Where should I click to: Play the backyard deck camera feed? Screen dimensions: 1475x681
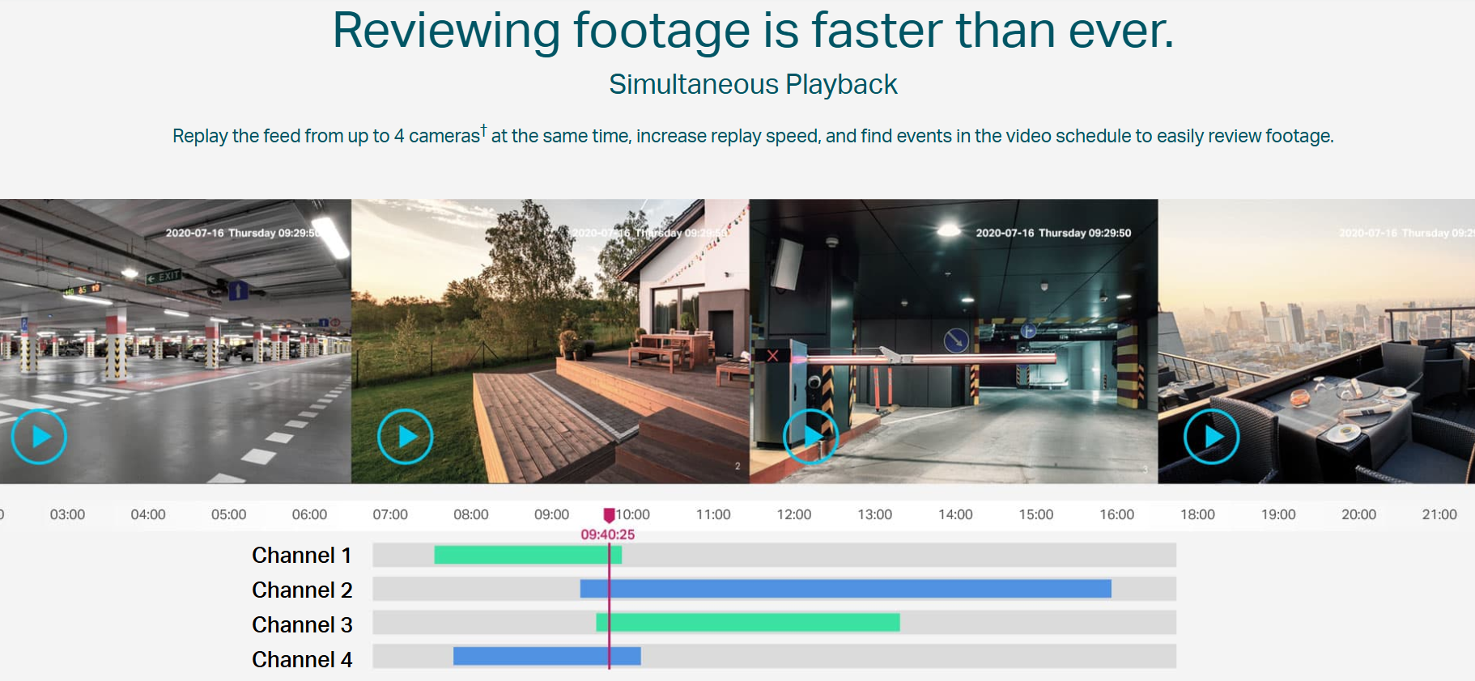pyautogui.click(x=406, y=437)
